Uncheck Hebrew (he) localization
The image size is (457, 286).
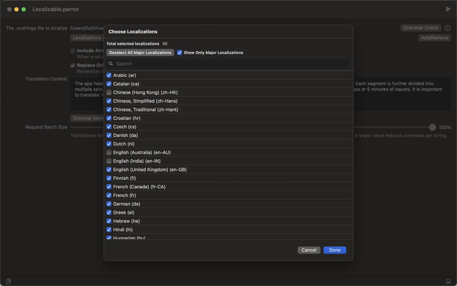pos(109,221)
